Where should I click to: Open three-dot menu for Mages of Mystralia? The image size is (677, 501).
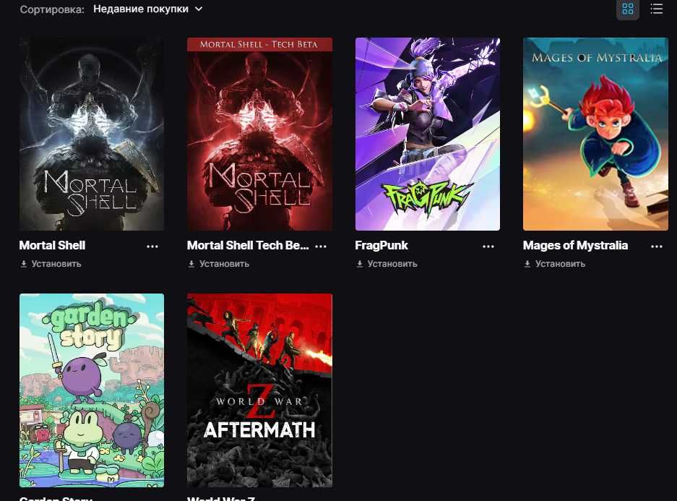click(x=656, y=247)
